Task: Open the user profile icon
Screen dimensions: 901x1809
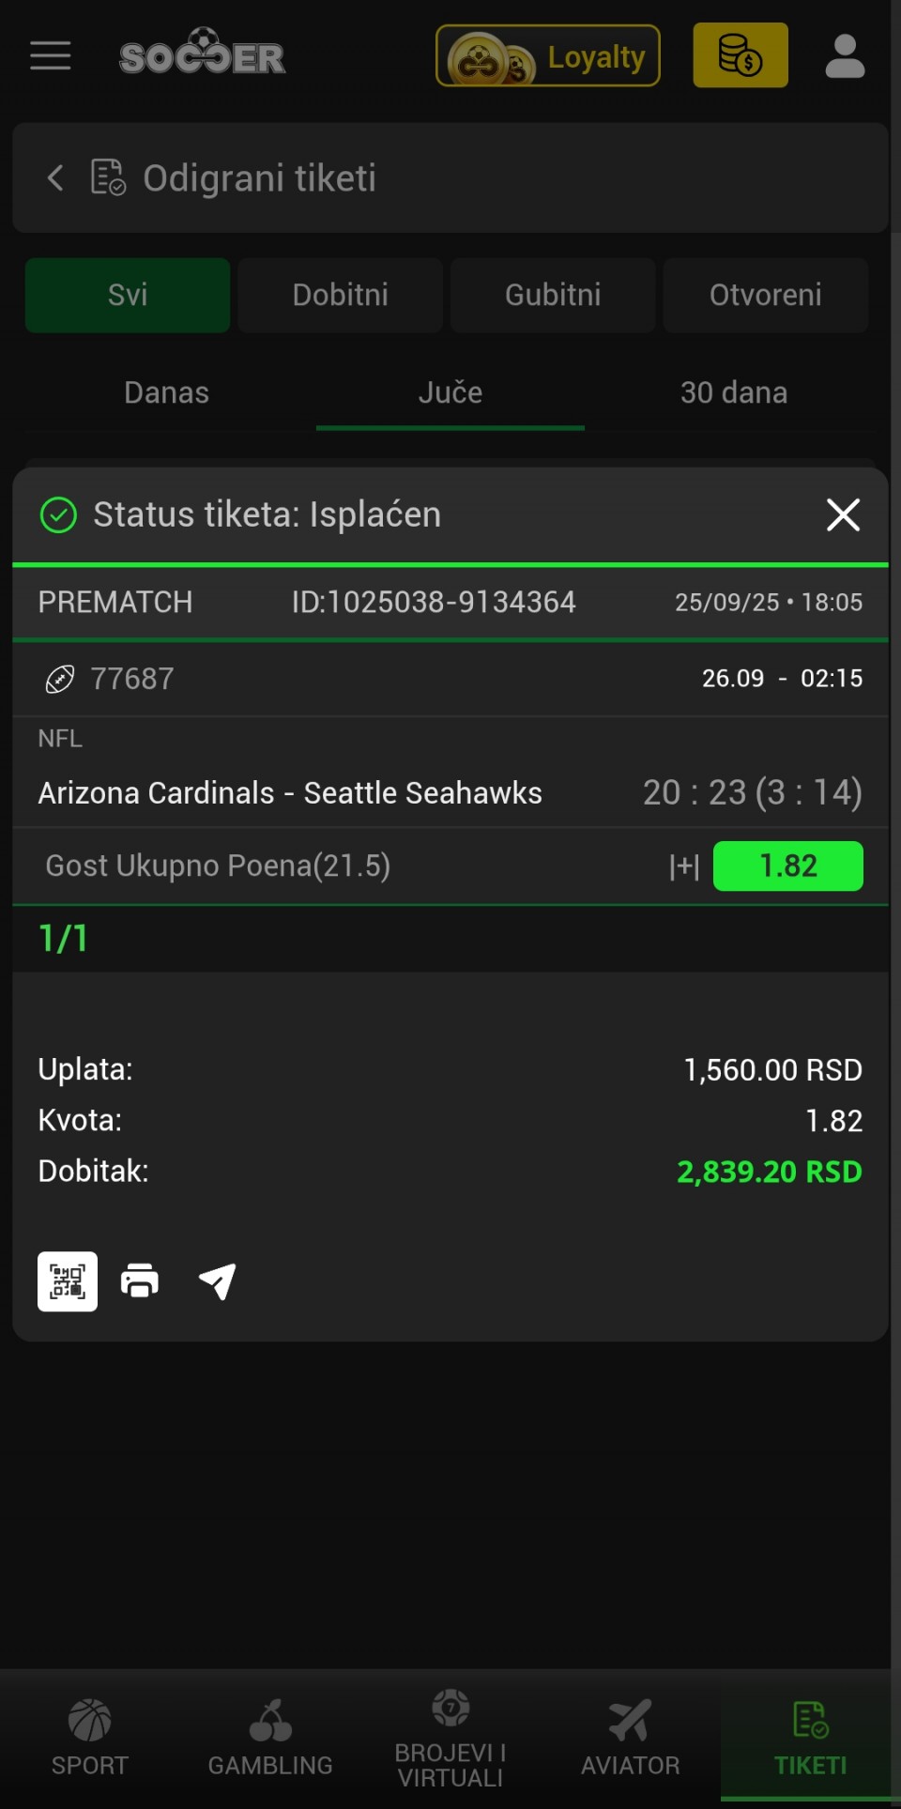Action: pos(844,56)
